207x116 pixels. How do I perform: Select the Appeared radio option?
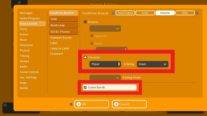click(x=92, y=36)
